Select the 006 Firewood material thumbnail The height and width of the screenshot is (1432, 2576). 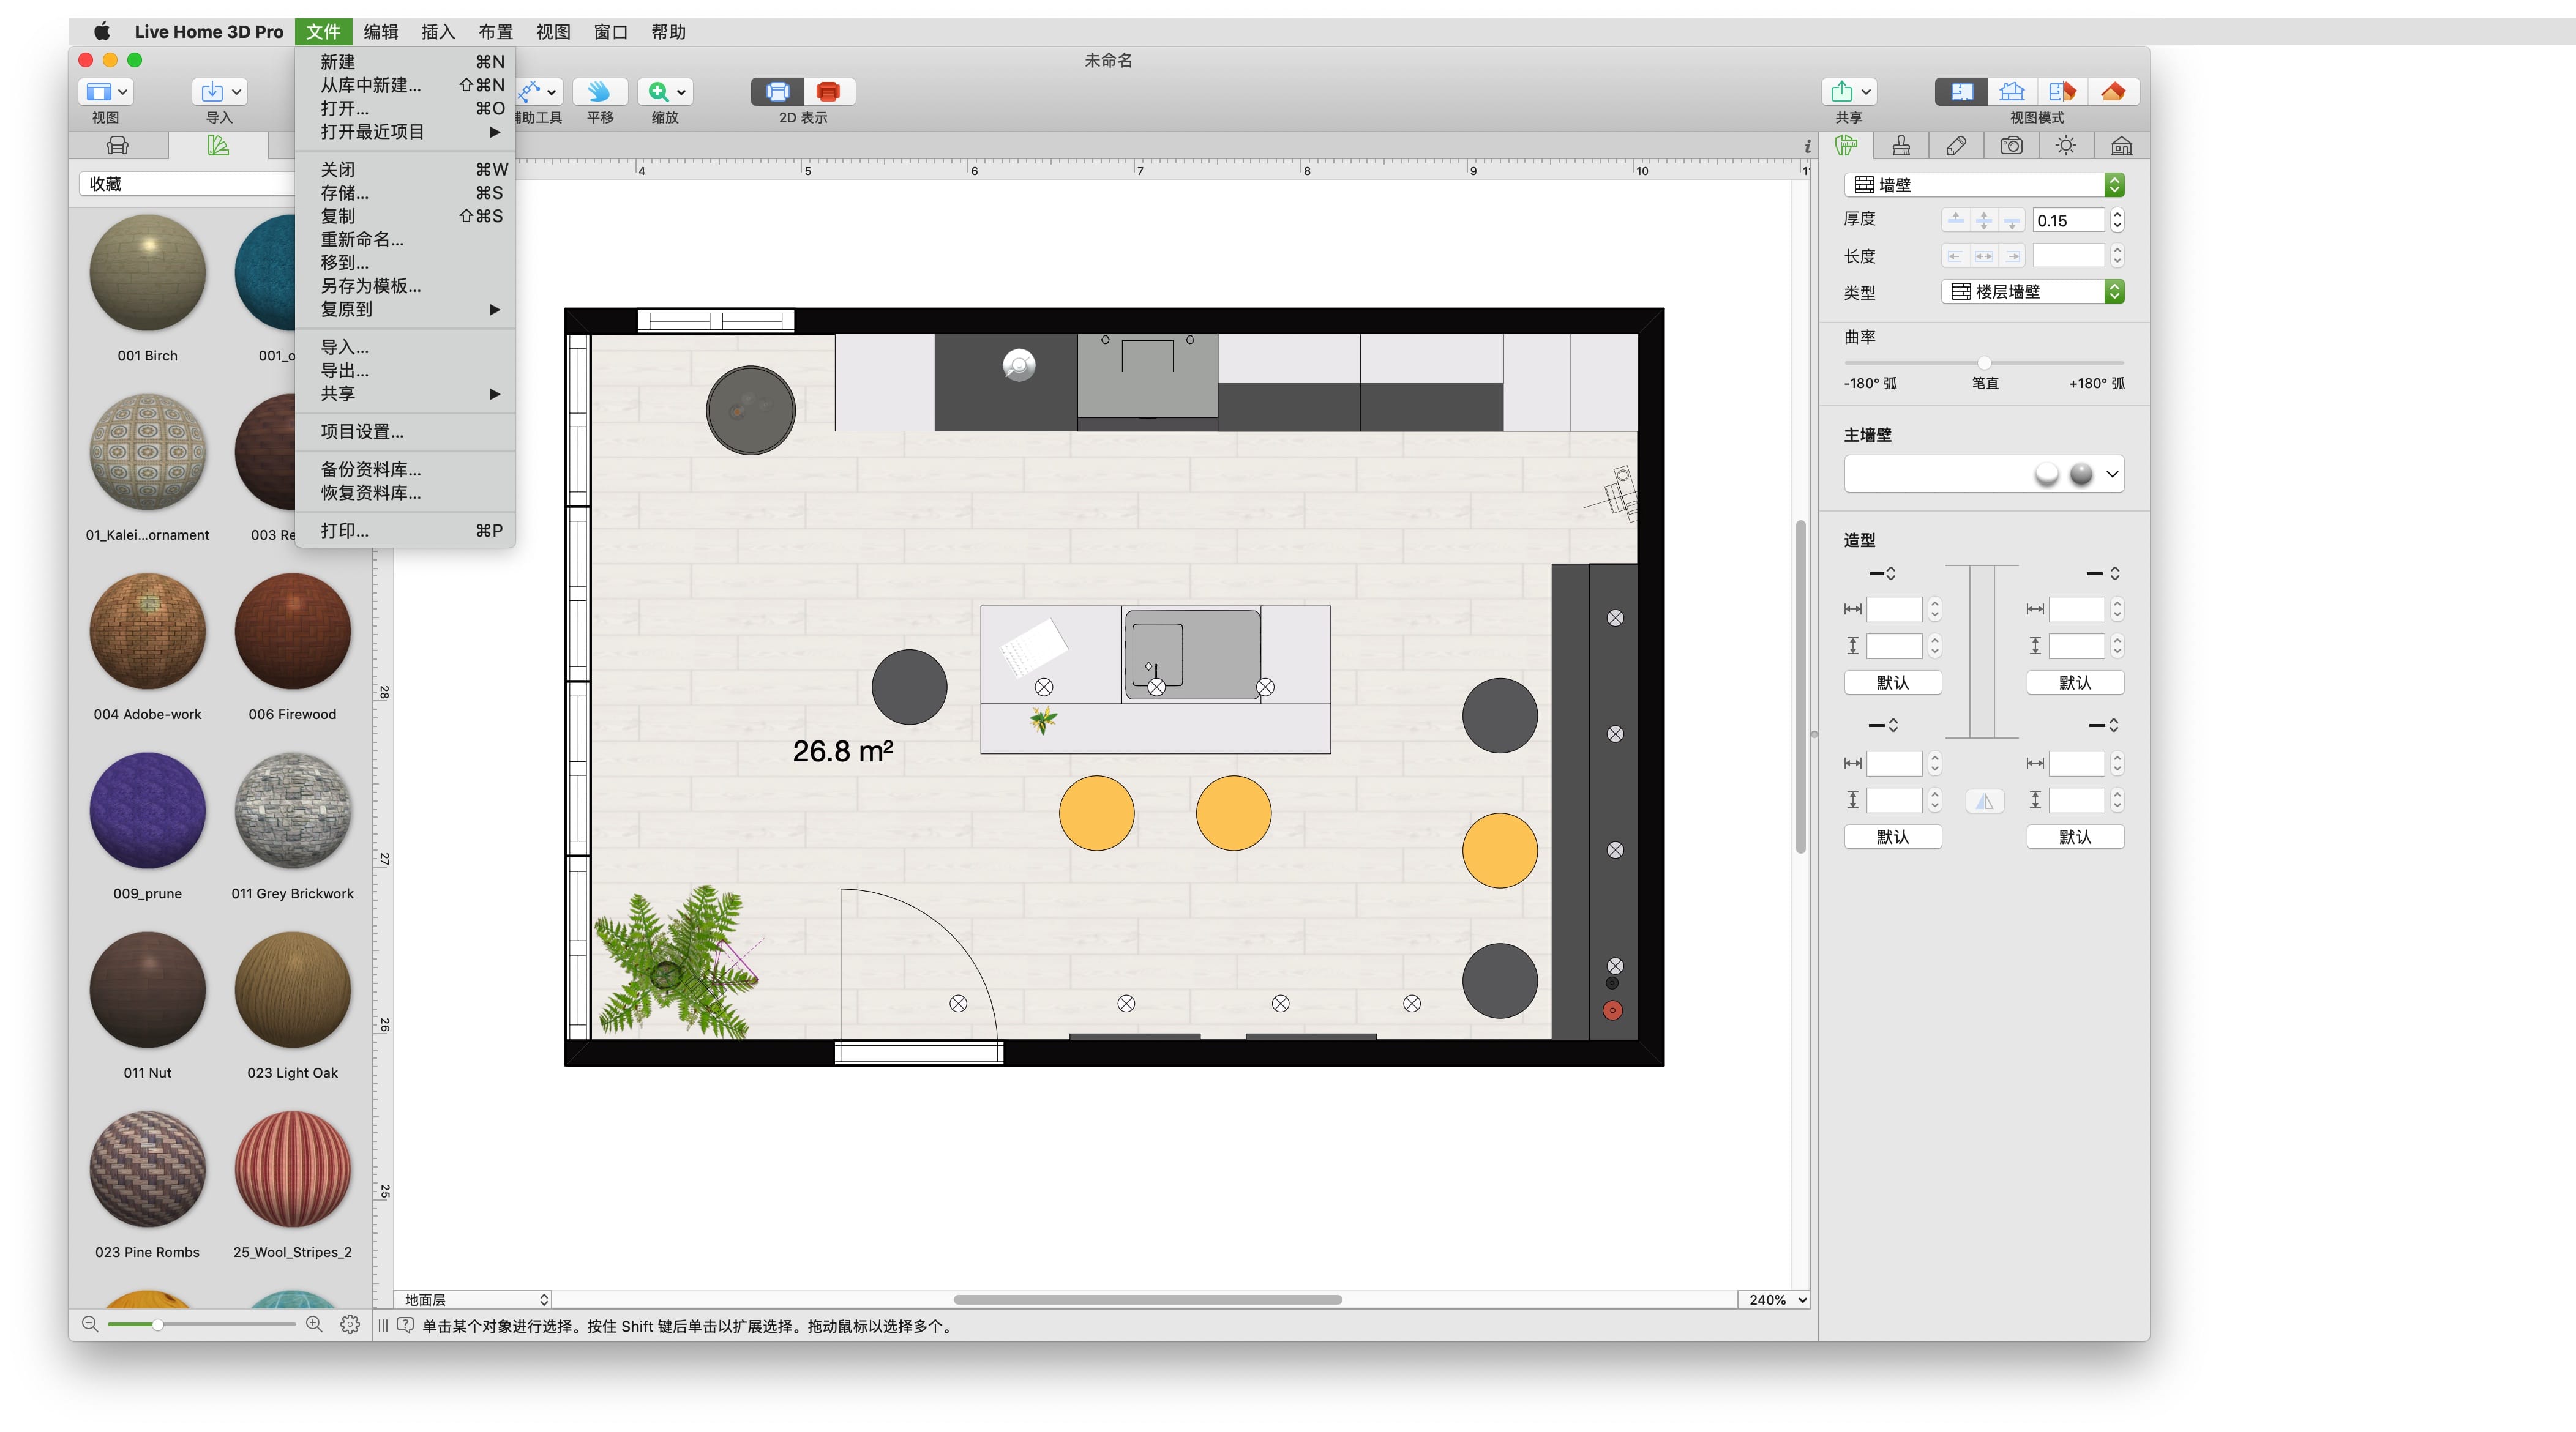click(292, 632)
